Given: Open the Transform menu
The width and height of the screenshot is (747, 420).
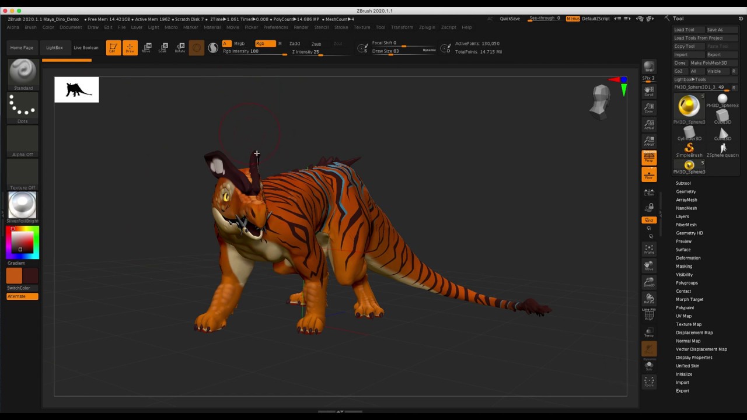Looking at the screenshot, I should click(x=402, y=27).
